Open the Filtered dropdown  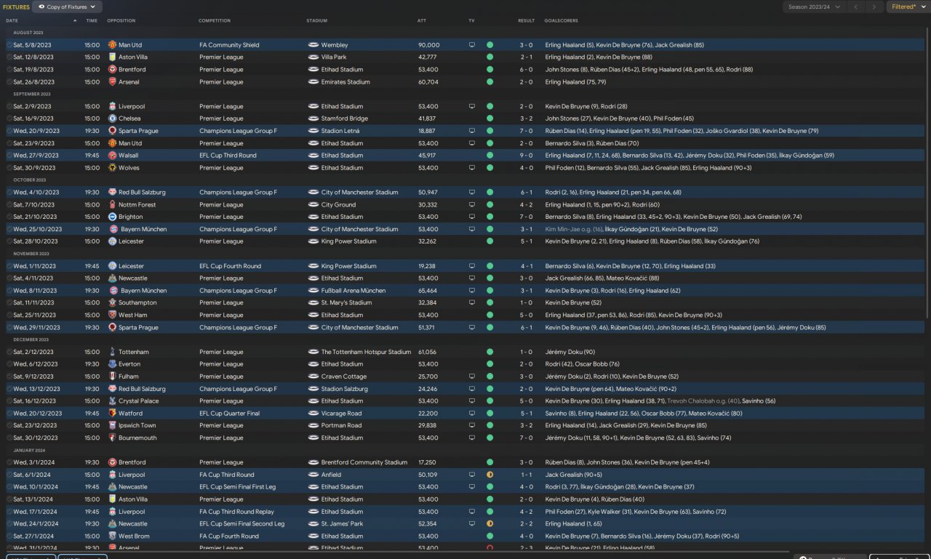point(908,7)
